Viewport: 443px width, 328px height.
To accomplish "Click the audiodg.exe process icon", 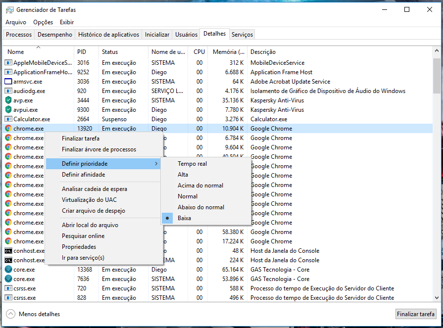I will [8, 91].
